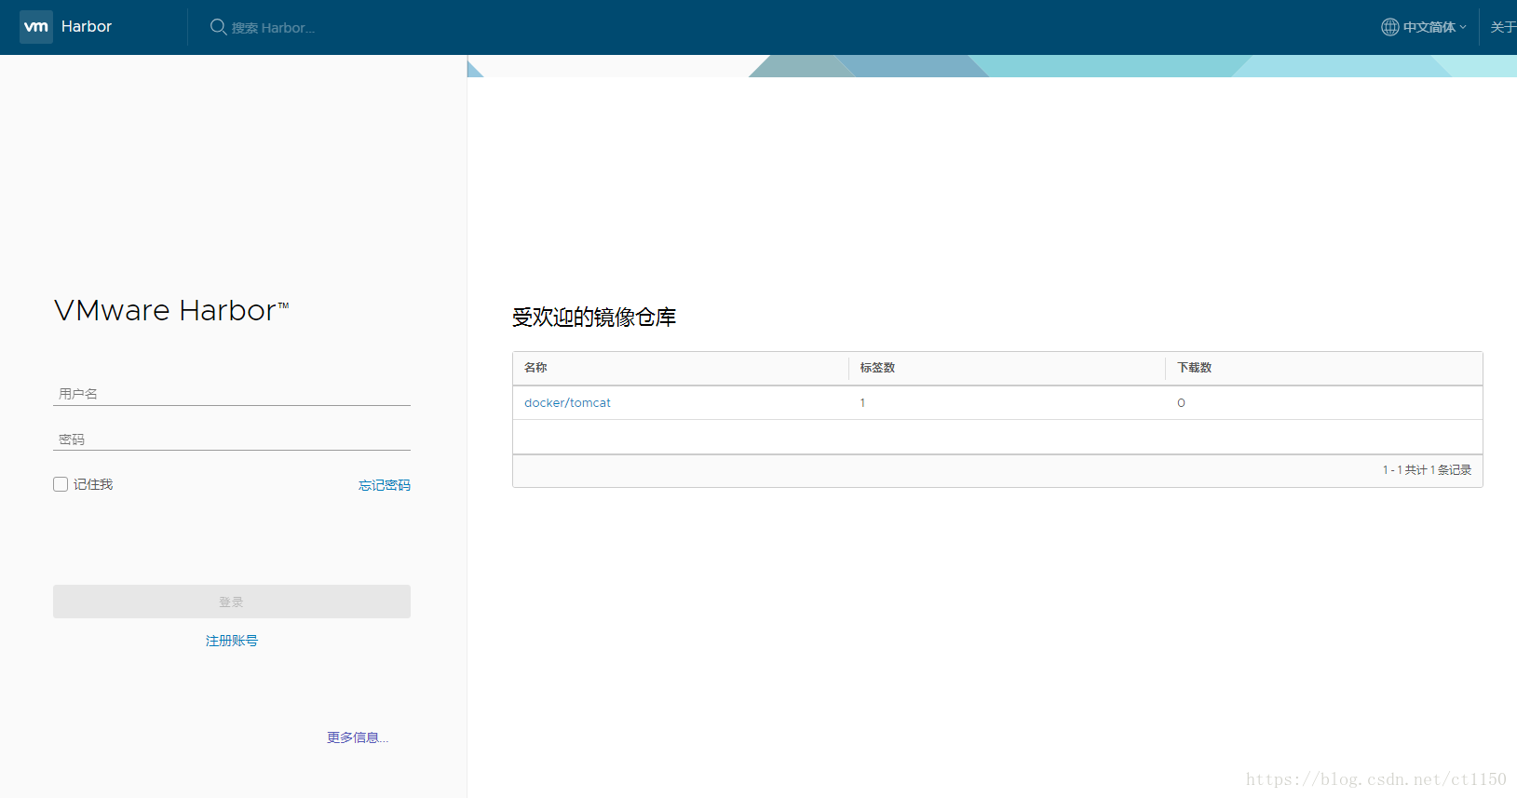Click the tag count 1 cell
The width and height of the screenshot is (1517, 798).
click(862, 403)
